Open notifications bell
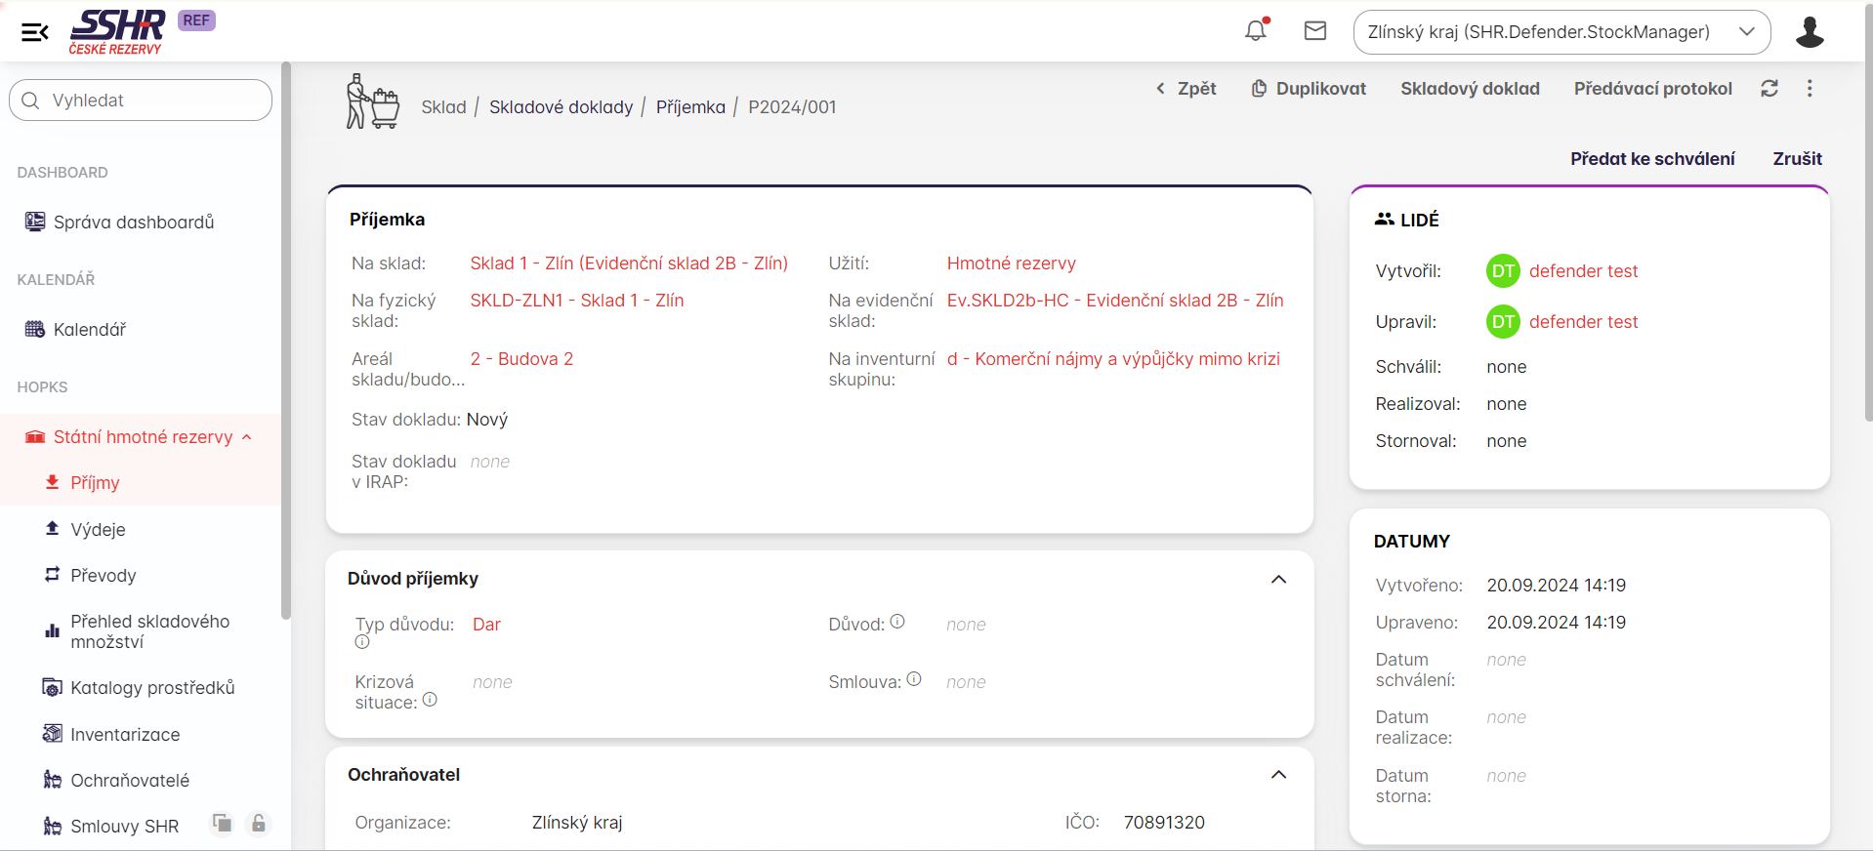This screenshot has width=1873, height=851. [1256, 31]
